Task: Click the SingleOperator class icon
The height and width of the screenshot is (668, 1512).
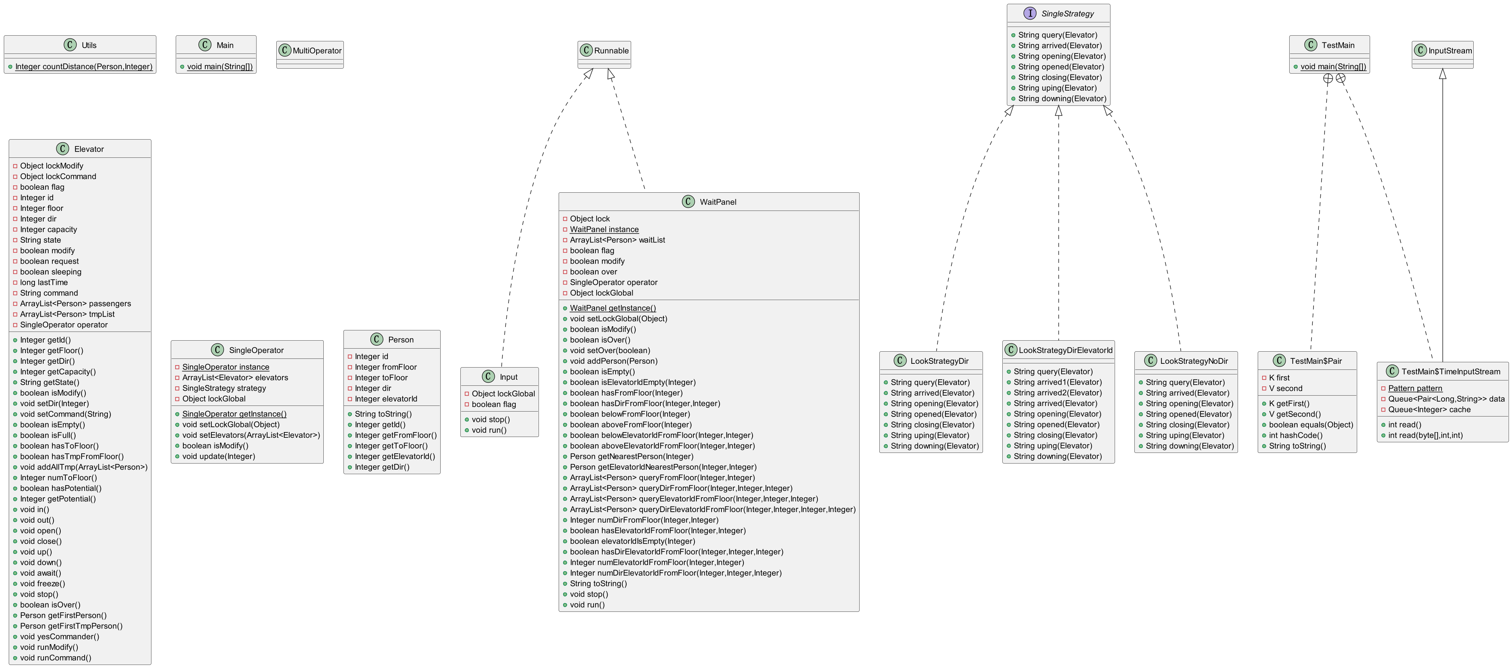Action: click(217, 350)
